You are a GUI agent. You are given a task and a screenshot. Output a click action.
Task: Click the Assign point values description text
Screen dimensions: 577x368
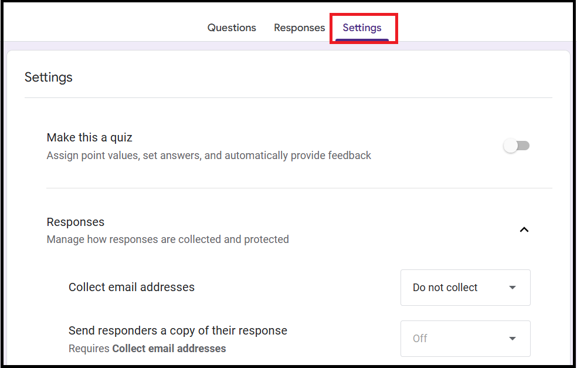[209, 156]
